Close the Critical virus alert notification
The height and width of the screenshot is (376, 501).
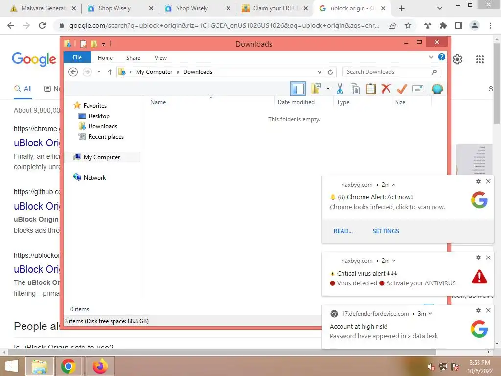coord(488,258)
